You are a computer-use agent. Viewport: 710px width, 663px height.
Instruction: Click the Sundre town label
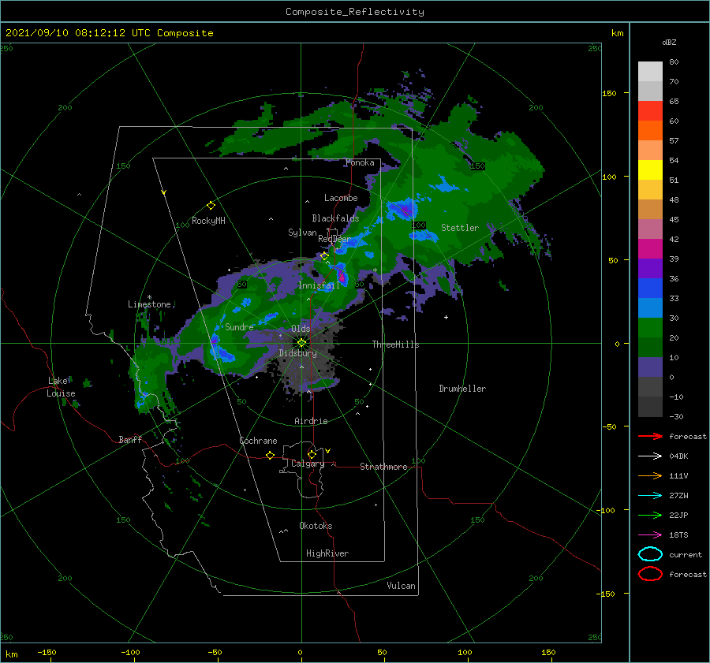click(x=240, y=327)
